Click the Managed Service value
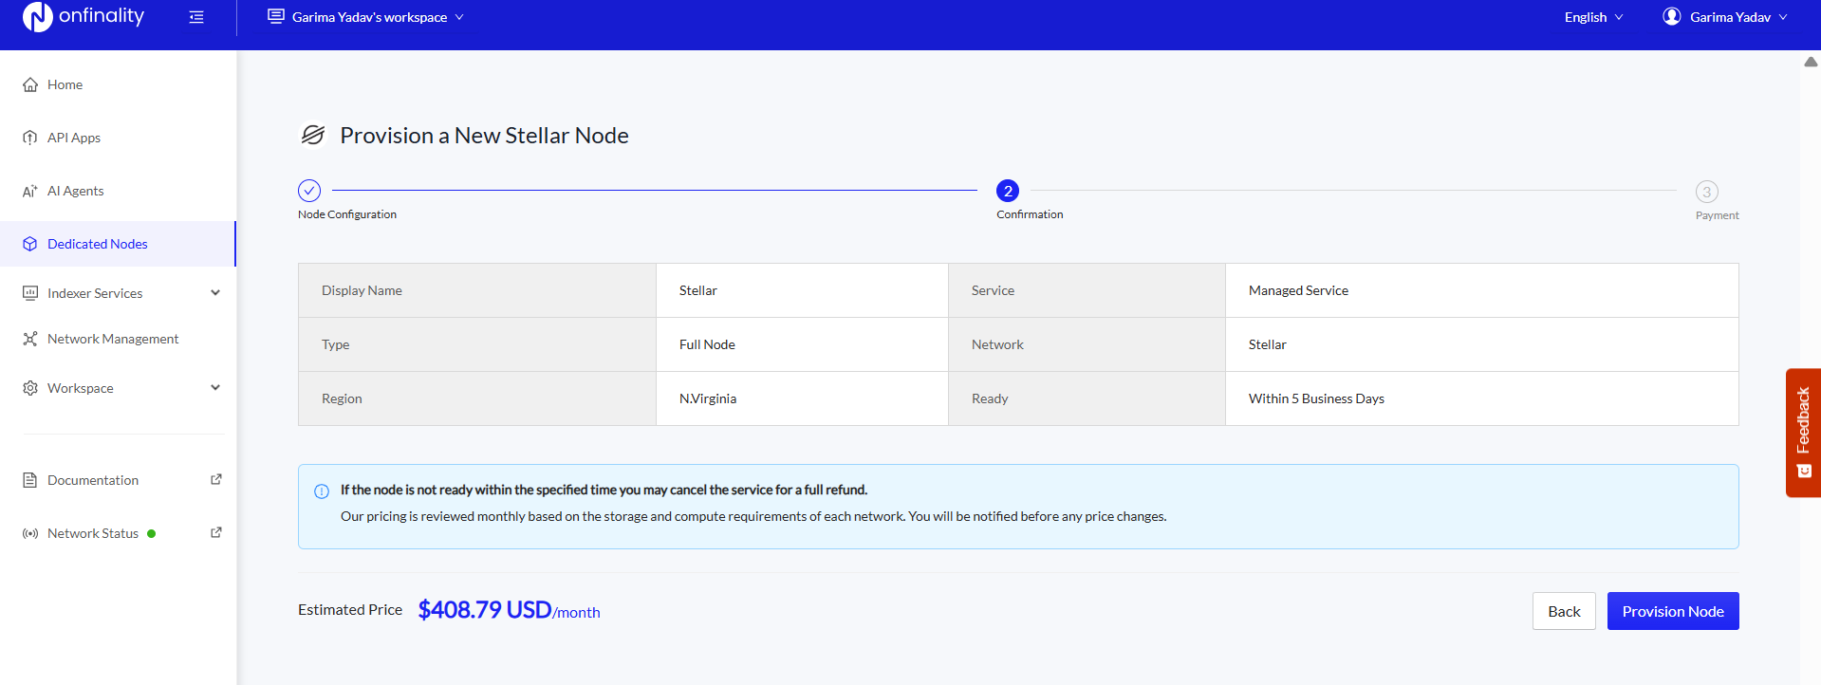Viewport: 1821px width, 685px height. [x=1298, y=290]
